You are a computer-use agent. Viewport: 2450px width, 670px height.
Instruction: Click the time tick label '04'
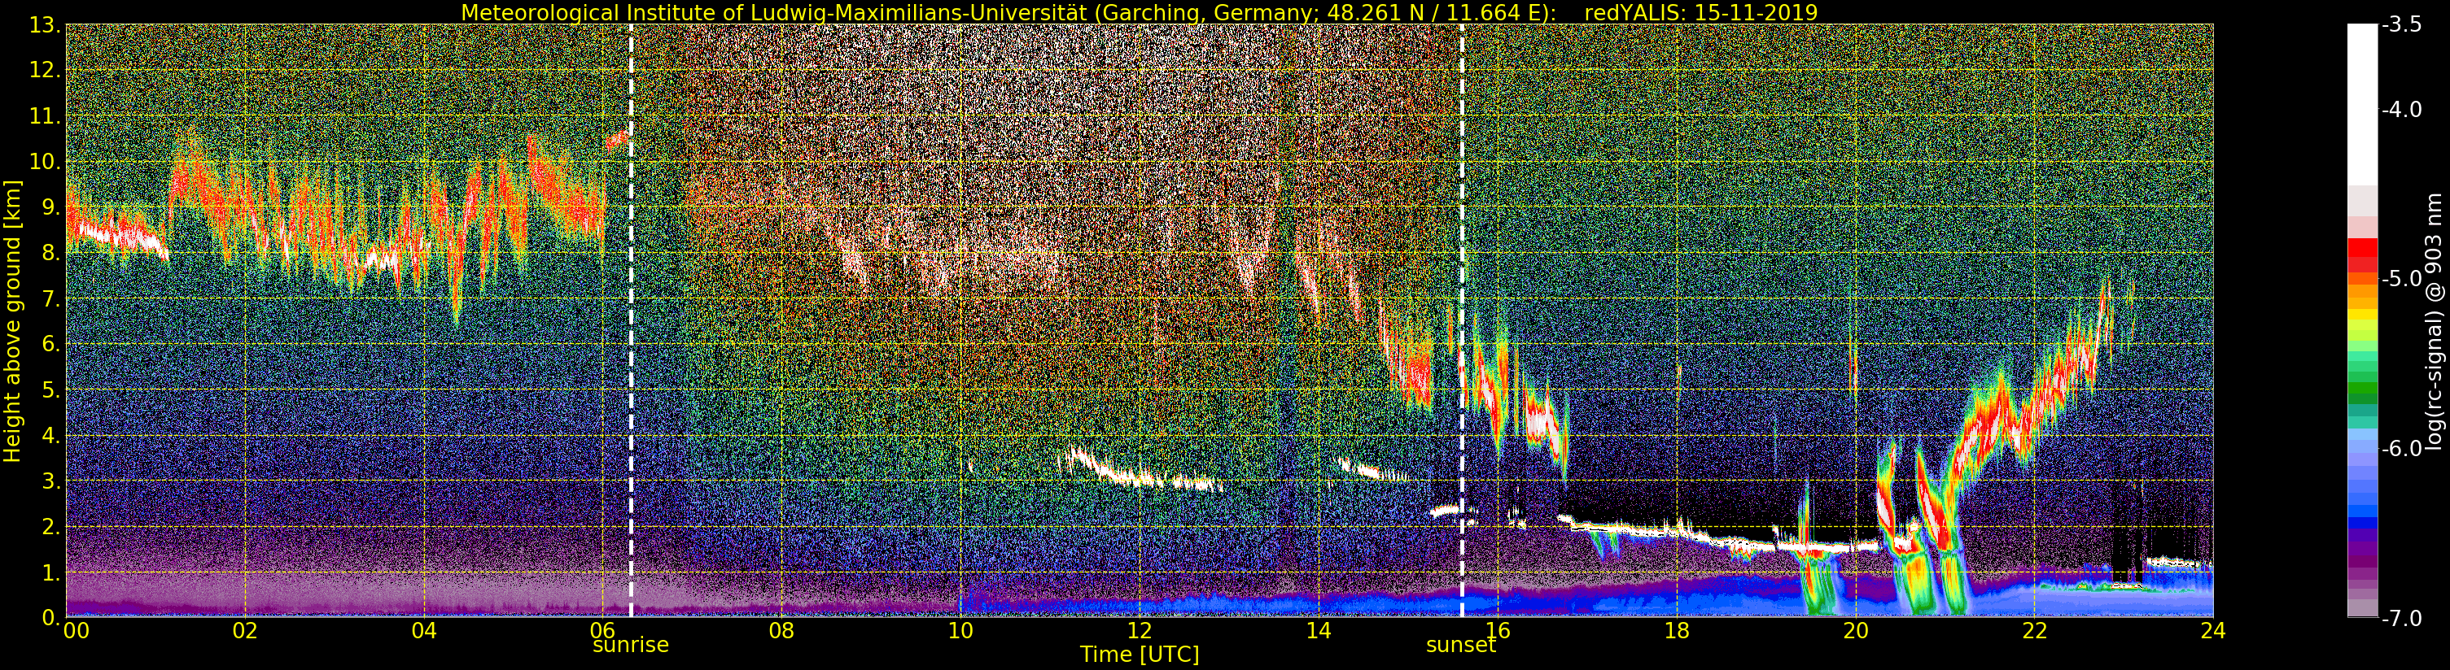click(423, 631)
